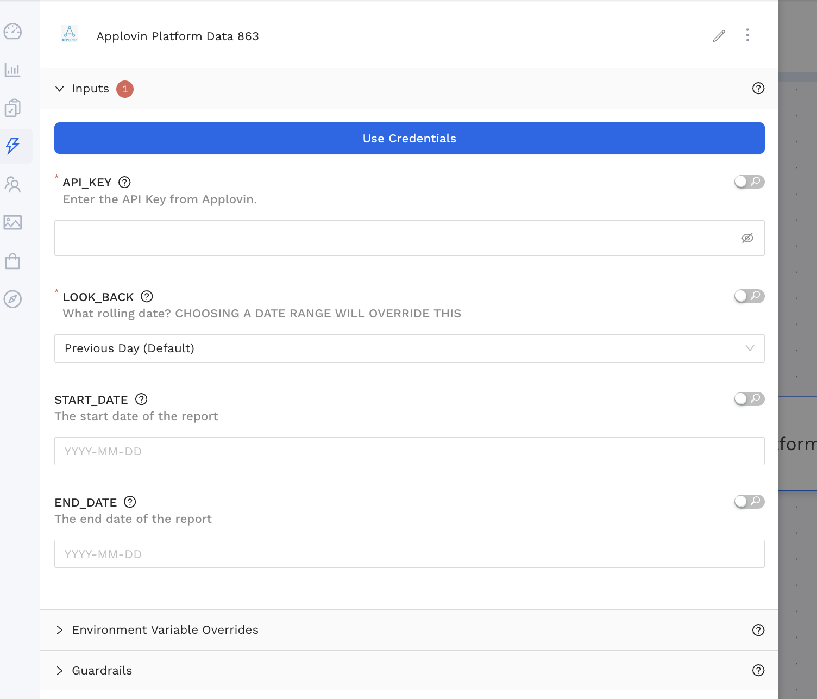Open the three-dot more options menu
Viewport: 817px width, 699px height.
[747, 35]
